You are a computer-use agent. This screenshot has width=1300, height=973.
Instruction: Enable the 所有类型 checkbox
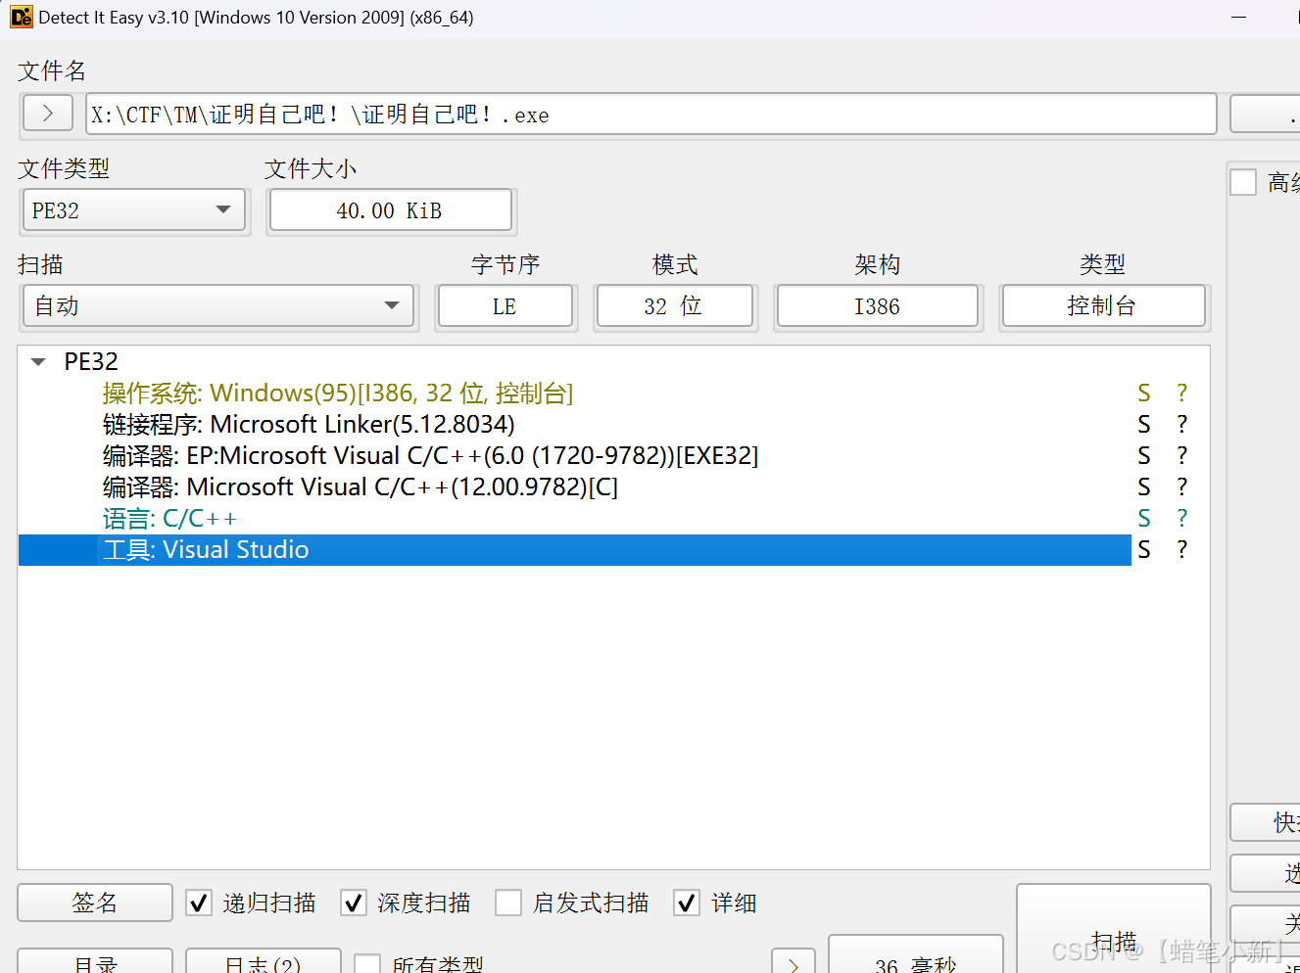pos(367,965)
